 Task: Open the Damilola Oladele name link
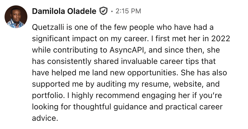tap(64, 11)
